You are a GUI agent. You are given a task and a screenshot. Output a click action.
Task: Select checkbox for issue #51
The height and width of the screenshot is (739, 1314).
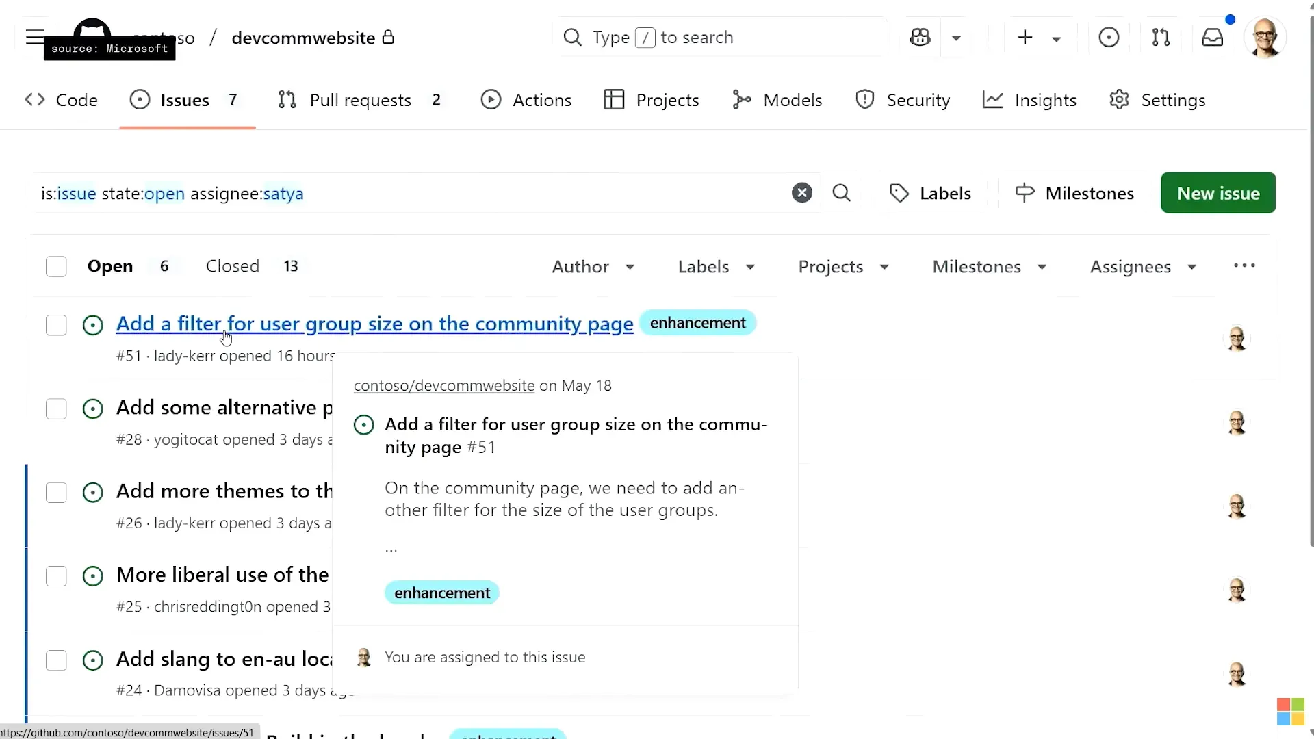[x=56, y=325]
